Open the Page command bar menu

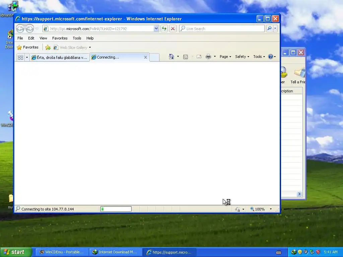pyautogui.click(x=225, y=57)
